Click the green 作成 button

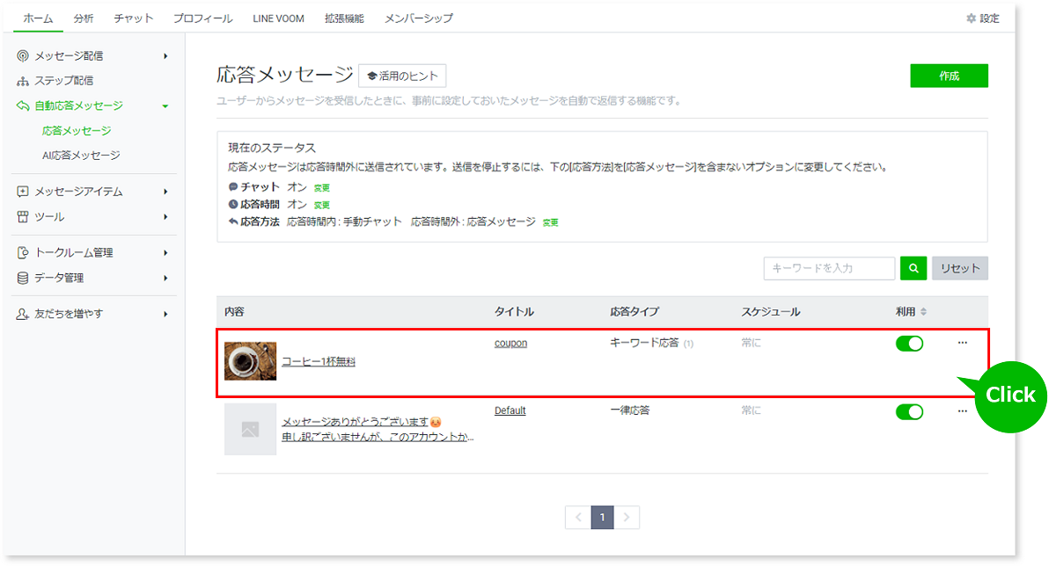coord(949,76)
